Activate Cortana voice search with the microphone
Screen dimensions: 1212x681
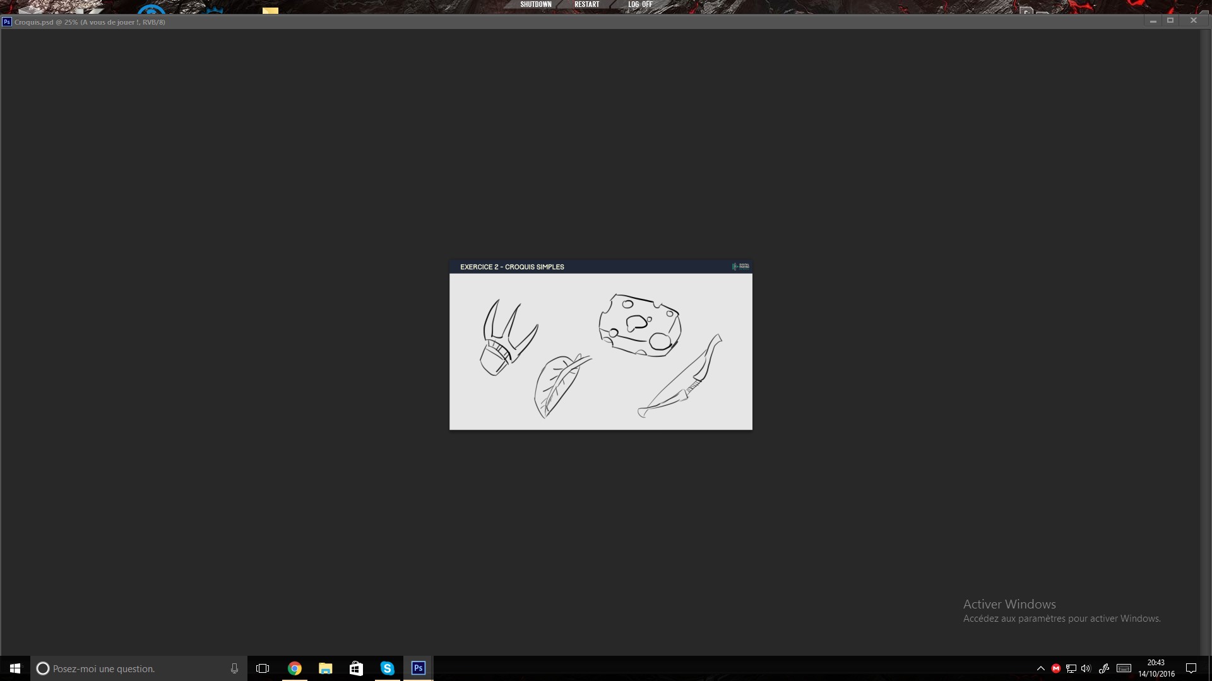[x=234, y=668]
